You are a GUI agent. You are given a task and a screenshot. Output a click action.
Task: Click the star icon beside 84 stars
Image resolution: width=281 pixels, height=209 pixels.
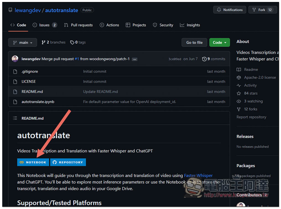point(239,93)
